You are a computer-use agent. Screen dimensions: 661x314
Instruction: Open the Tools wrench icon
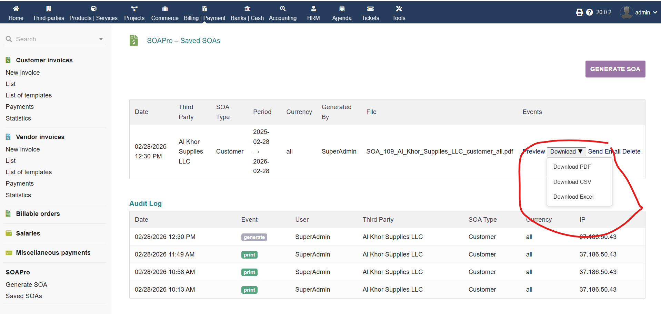click(x=399, y=9)
